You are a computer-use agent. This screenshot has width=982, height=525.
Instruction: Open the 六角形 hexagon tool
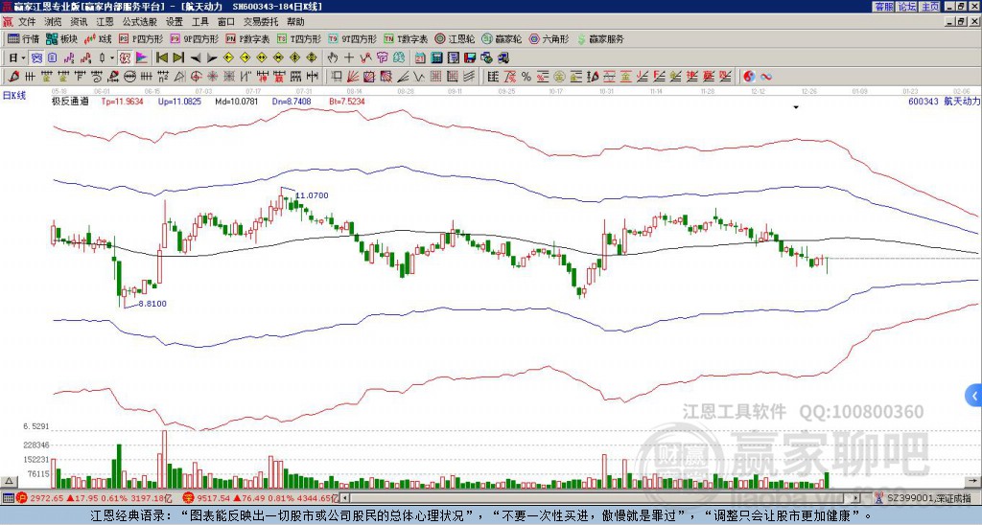[549, 38]
